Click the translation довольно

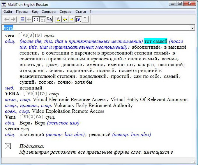[72, 65]
